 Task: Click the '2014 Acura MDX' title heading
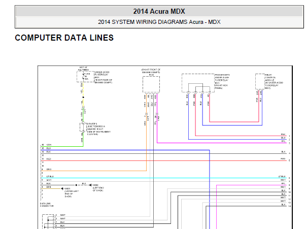pos(159,11)
